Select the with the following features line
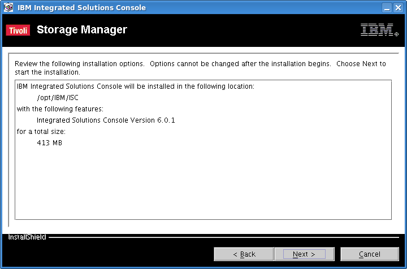Viewport: 407px width, 269px height. tap(60, 109)
